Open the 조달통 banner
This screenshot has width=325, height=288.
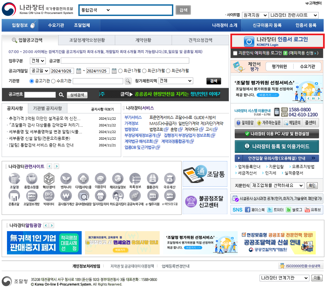tap(205, 174)
